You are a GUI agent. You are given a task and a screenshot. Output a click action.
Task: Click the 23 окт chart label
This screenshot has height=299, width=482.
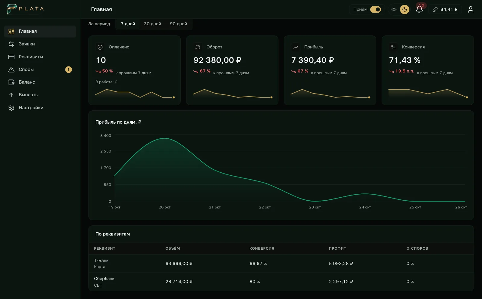[x=315, y=207]
